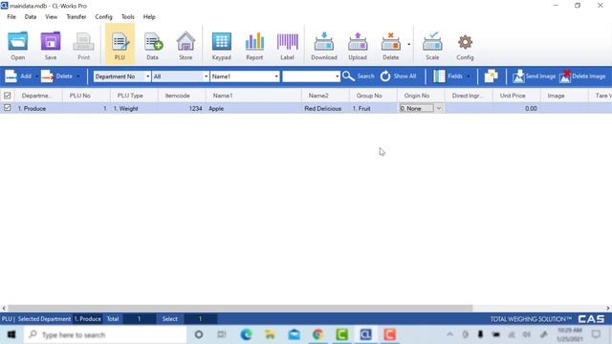Open the arrow beside the Delete scale icon
The height and width of the screenshot is (344, 612).
tap(408, 45)
